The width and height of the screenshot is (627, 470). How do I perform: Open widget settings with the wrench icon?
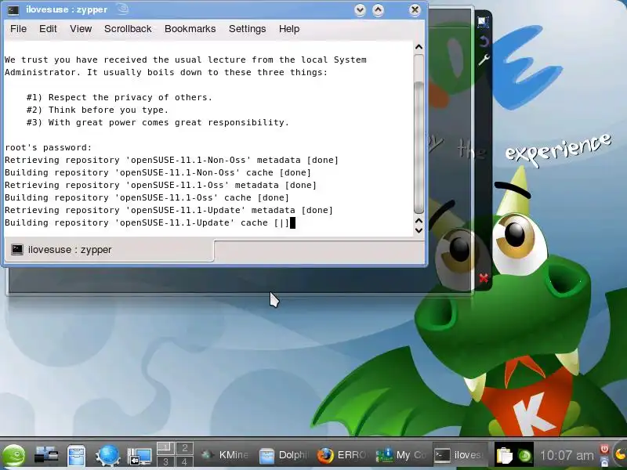point(484,60)
